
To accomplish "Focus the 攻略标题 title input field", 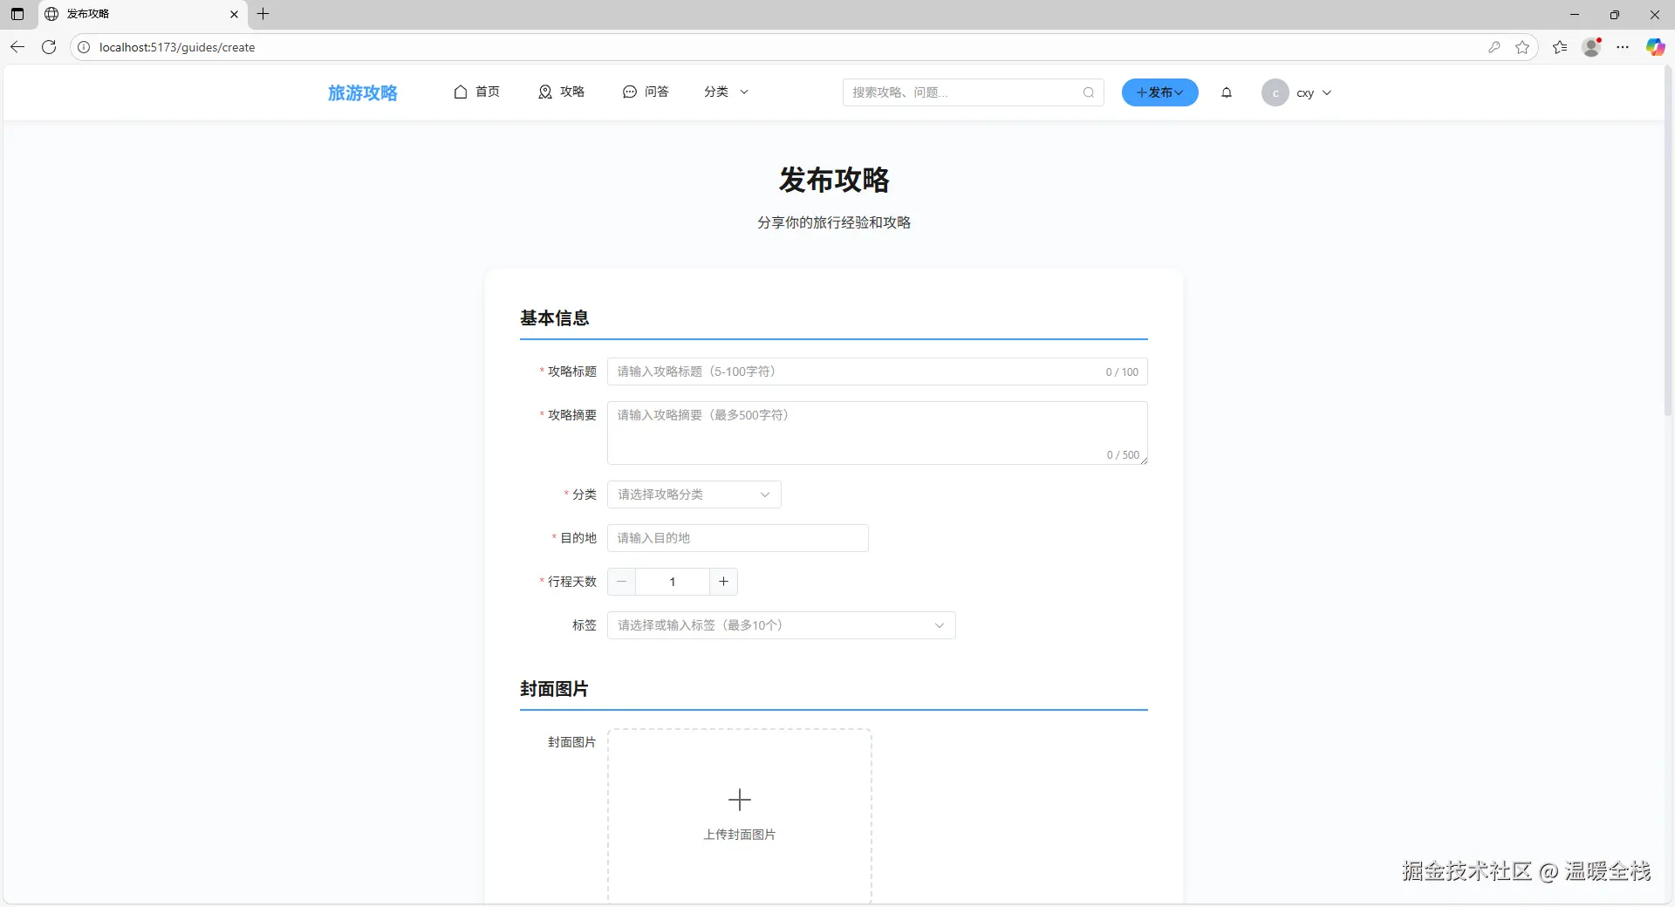I will point(855,372).
